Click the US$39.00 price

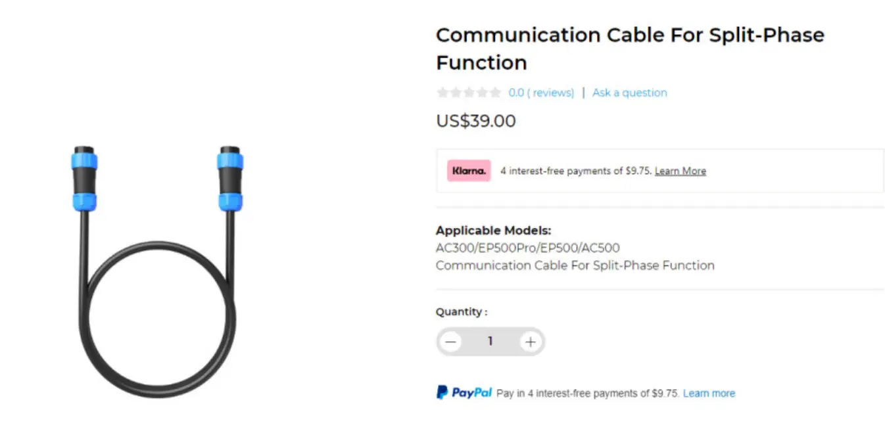(x=476, y=122)
